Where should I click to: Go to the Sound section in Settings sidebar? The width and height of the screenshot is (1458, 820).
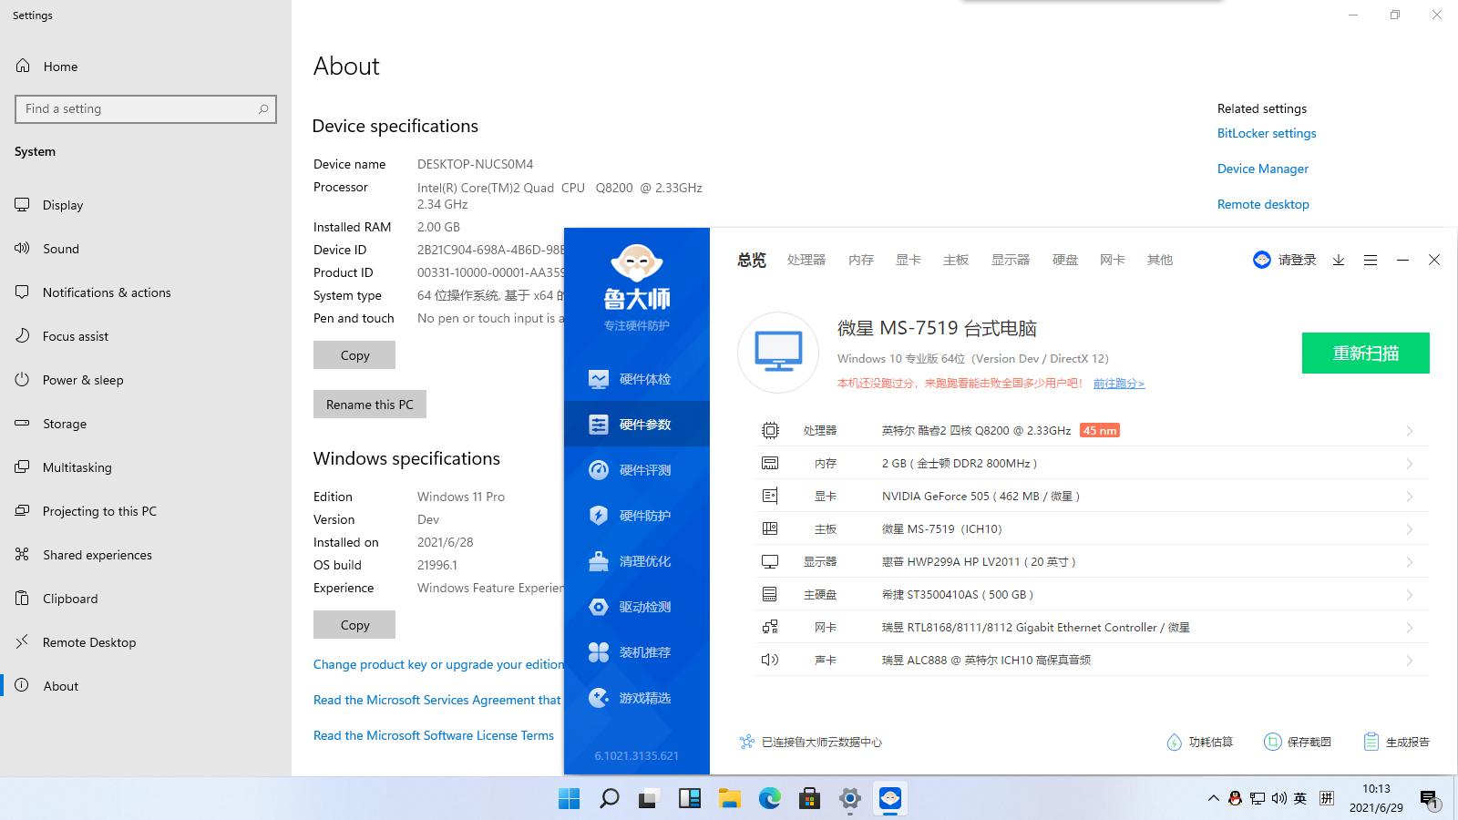click(x=61, y=248)
